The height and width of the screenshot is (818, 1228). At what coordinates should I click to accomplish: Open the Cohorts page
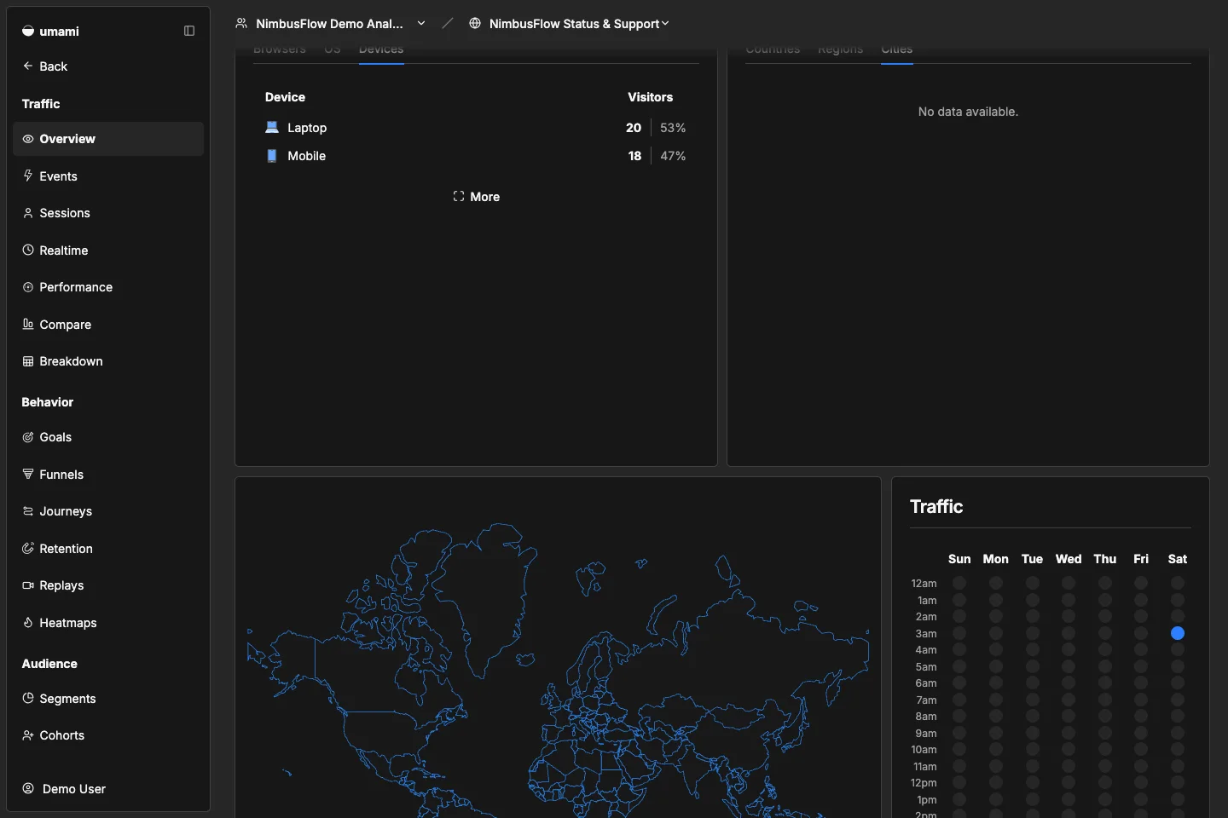point(108,735)
